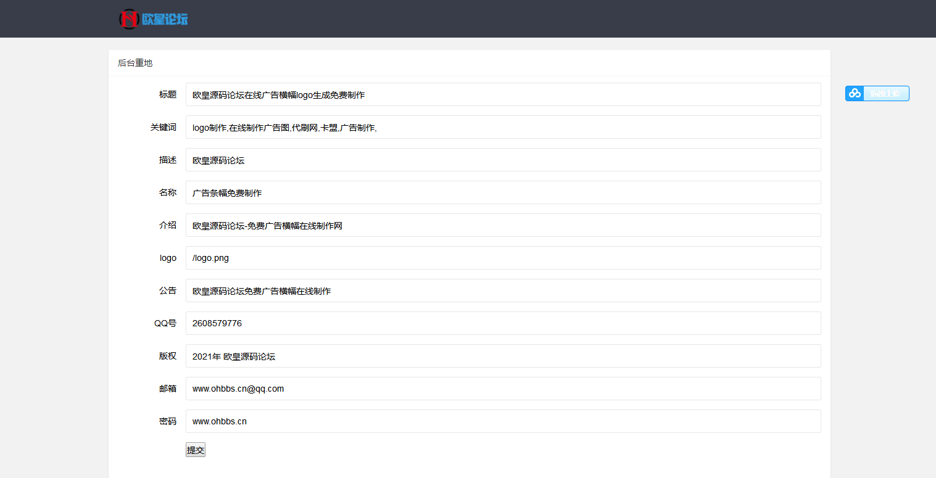Select the 公告 announcement input field
936x478 pixels.
point(503,291)
